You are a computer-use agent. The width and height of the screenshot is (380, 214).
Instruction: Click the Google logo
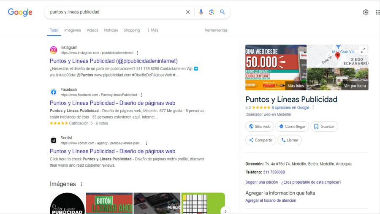tap(20, 12)
